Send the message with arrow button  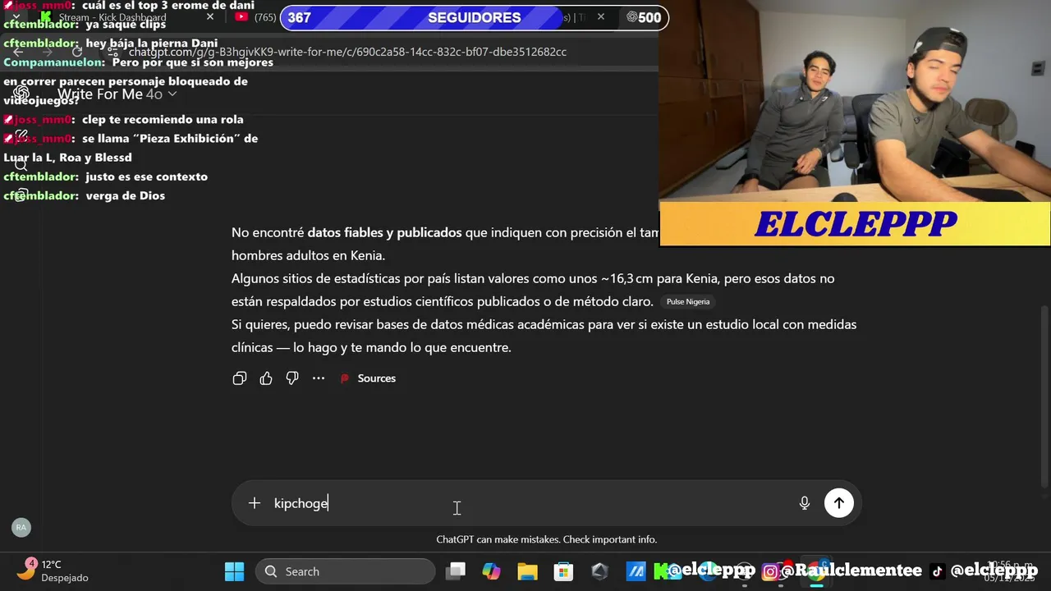coord(839,503)
